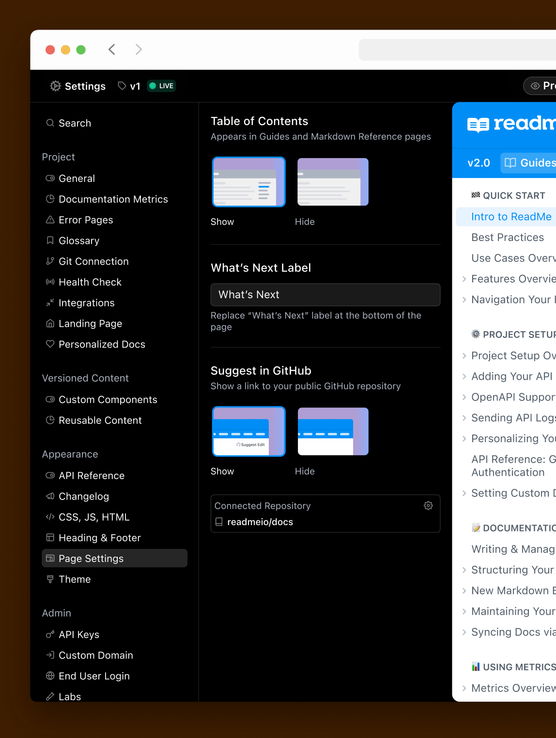Click the Search magnifier icon
The image size is (556, 738).
coord(50,123)
